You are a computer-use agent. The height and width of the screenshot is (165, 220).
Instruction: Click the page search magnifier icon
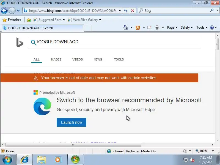(34, 43)
